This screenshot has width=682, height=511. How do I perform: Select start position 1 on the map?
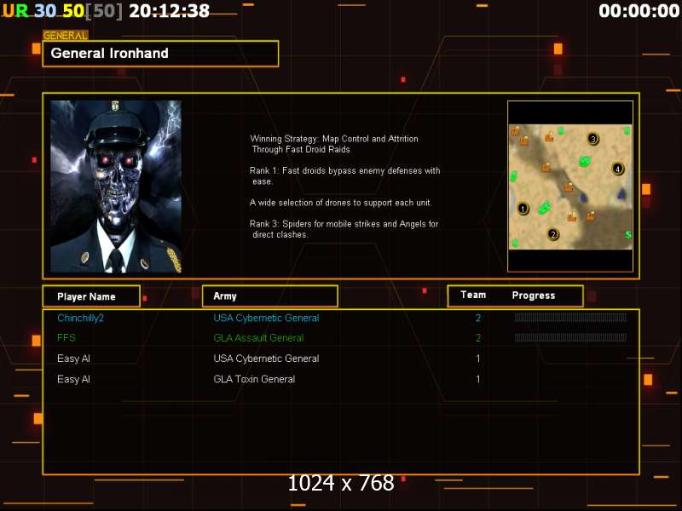tap(523, 209)
